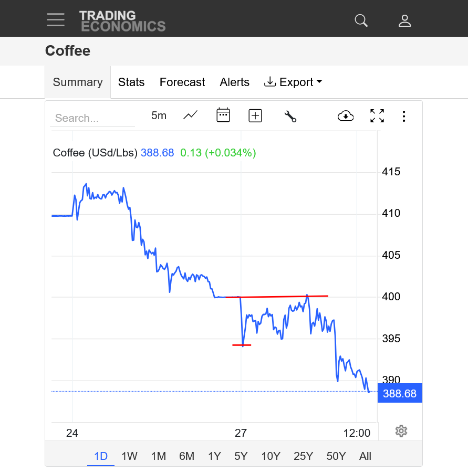
Task: Click the plus compare icon
Action: point(255,115)
